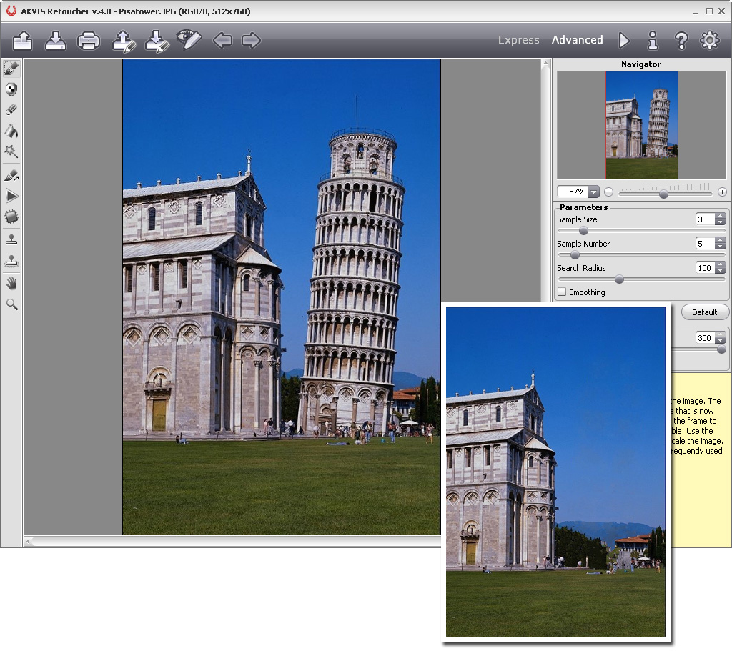Select the Selection Brush tool
Screen dimensions: 732x651
coord(11,68)
